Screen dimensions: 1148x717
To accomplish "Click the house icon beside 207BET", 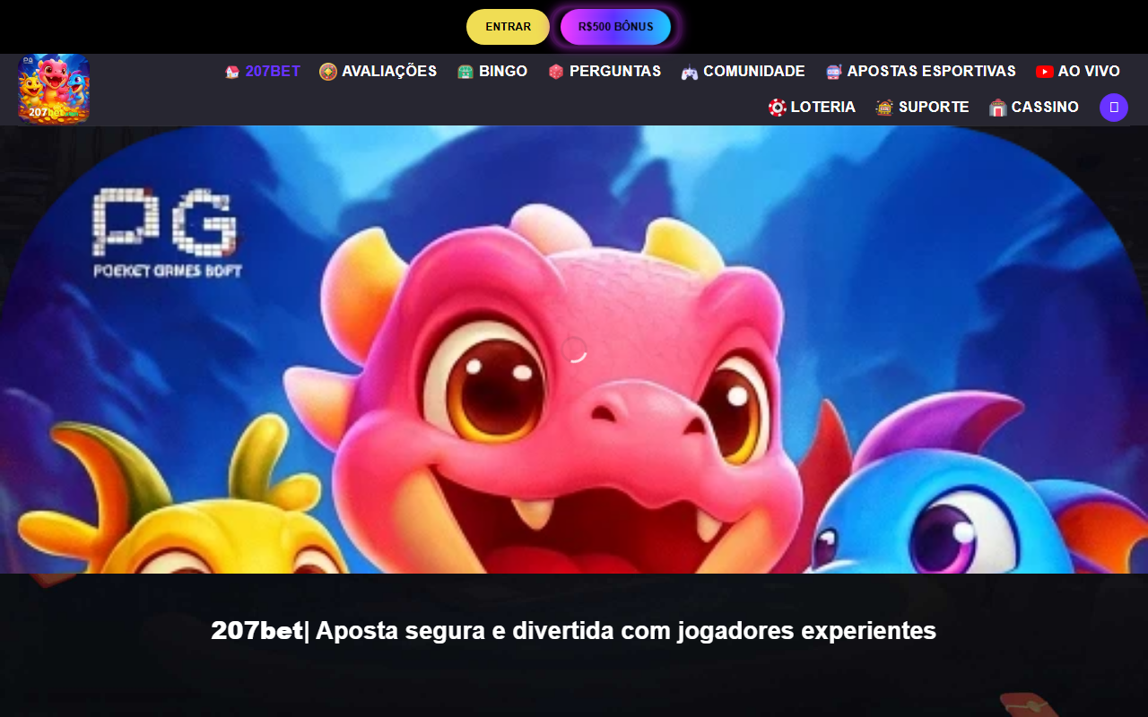I will click(232, 72).
